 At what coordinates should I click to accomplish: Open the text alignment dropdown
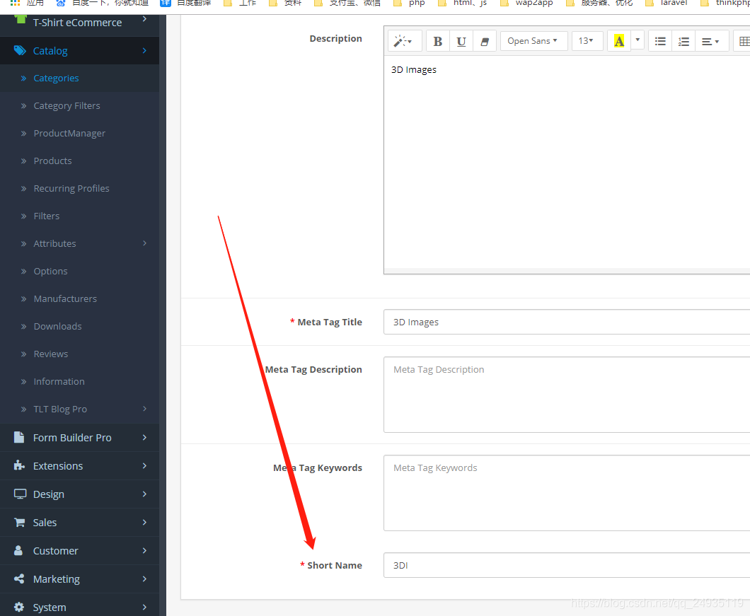[711, 40]
